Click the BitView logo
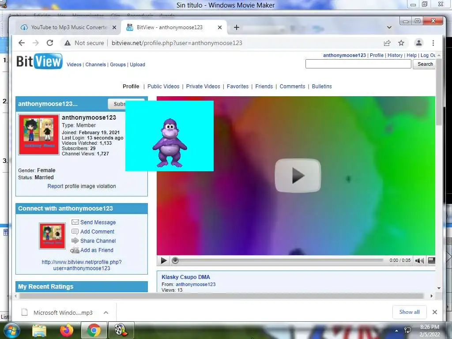 tap(39, 61)
